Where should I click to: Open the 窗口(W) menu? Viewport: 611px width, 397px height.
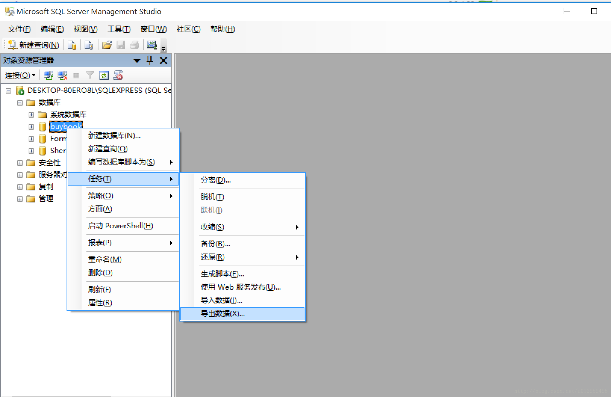[x=154, y=29]
